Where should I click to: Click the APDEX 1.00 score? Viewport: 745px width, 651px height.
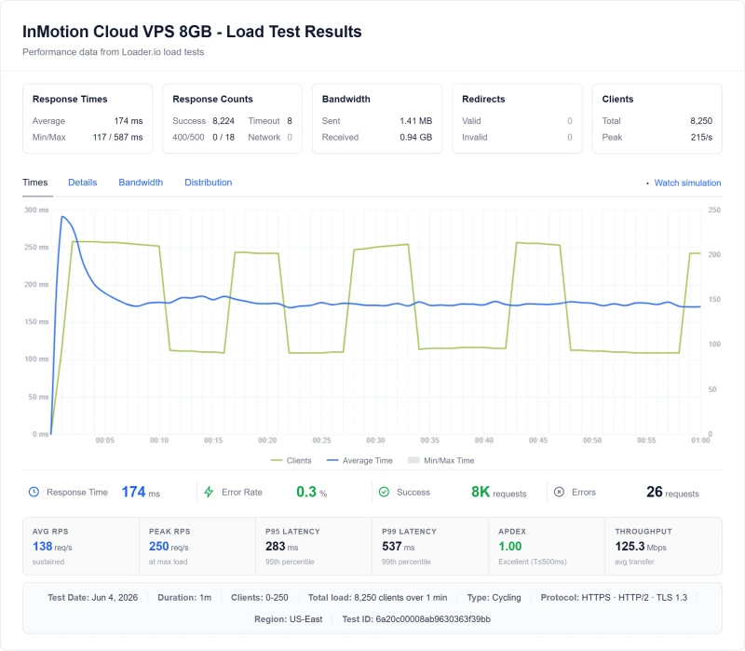[x=547, y=546]
